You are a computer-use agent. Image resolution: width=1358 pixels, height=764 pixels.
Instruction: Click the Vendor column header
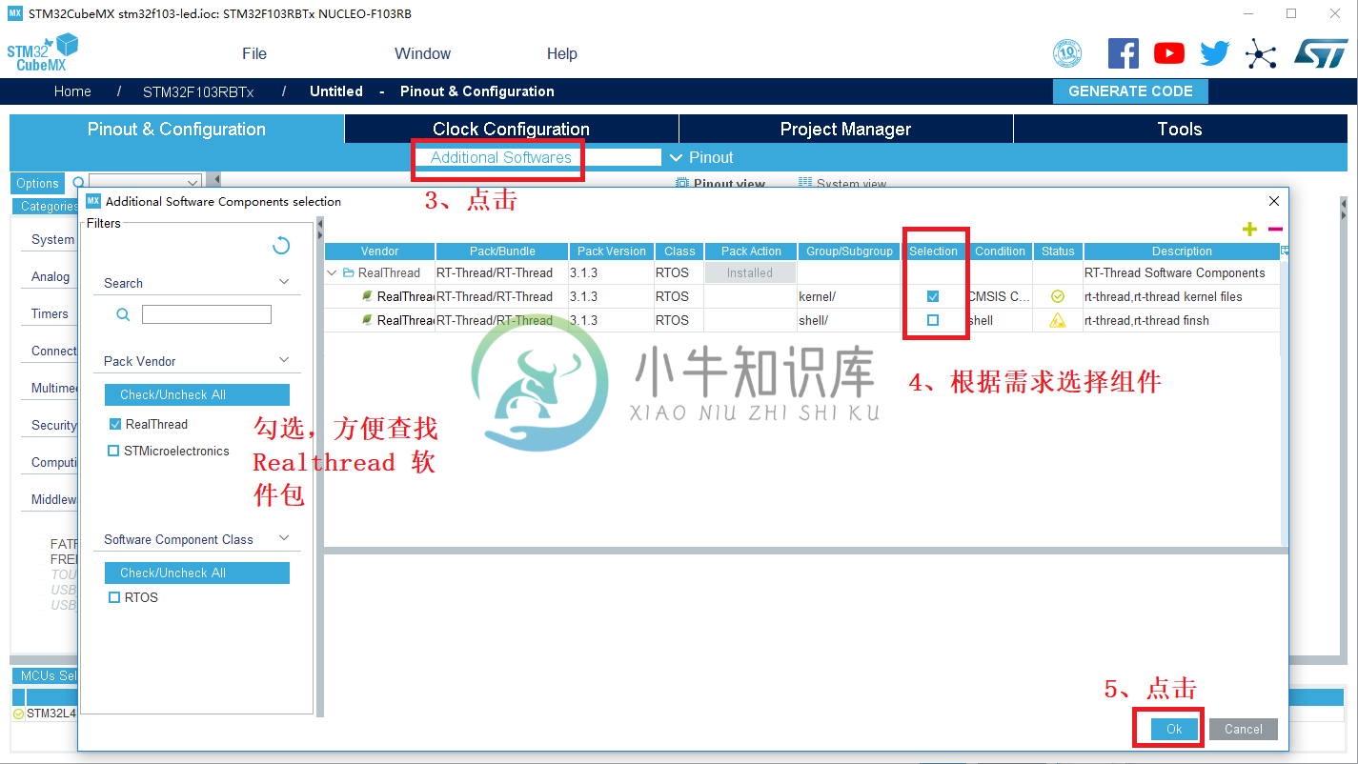[x=380, y=251]
